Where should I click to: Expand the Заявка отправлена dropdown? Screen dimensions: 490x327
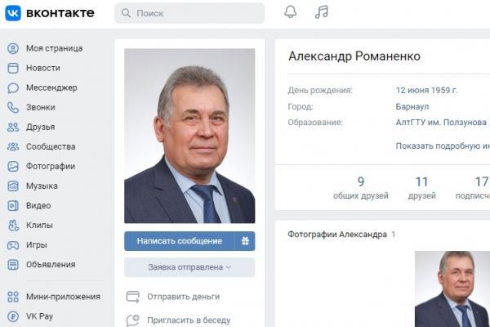pyautogui.click(x=189, y=267)
